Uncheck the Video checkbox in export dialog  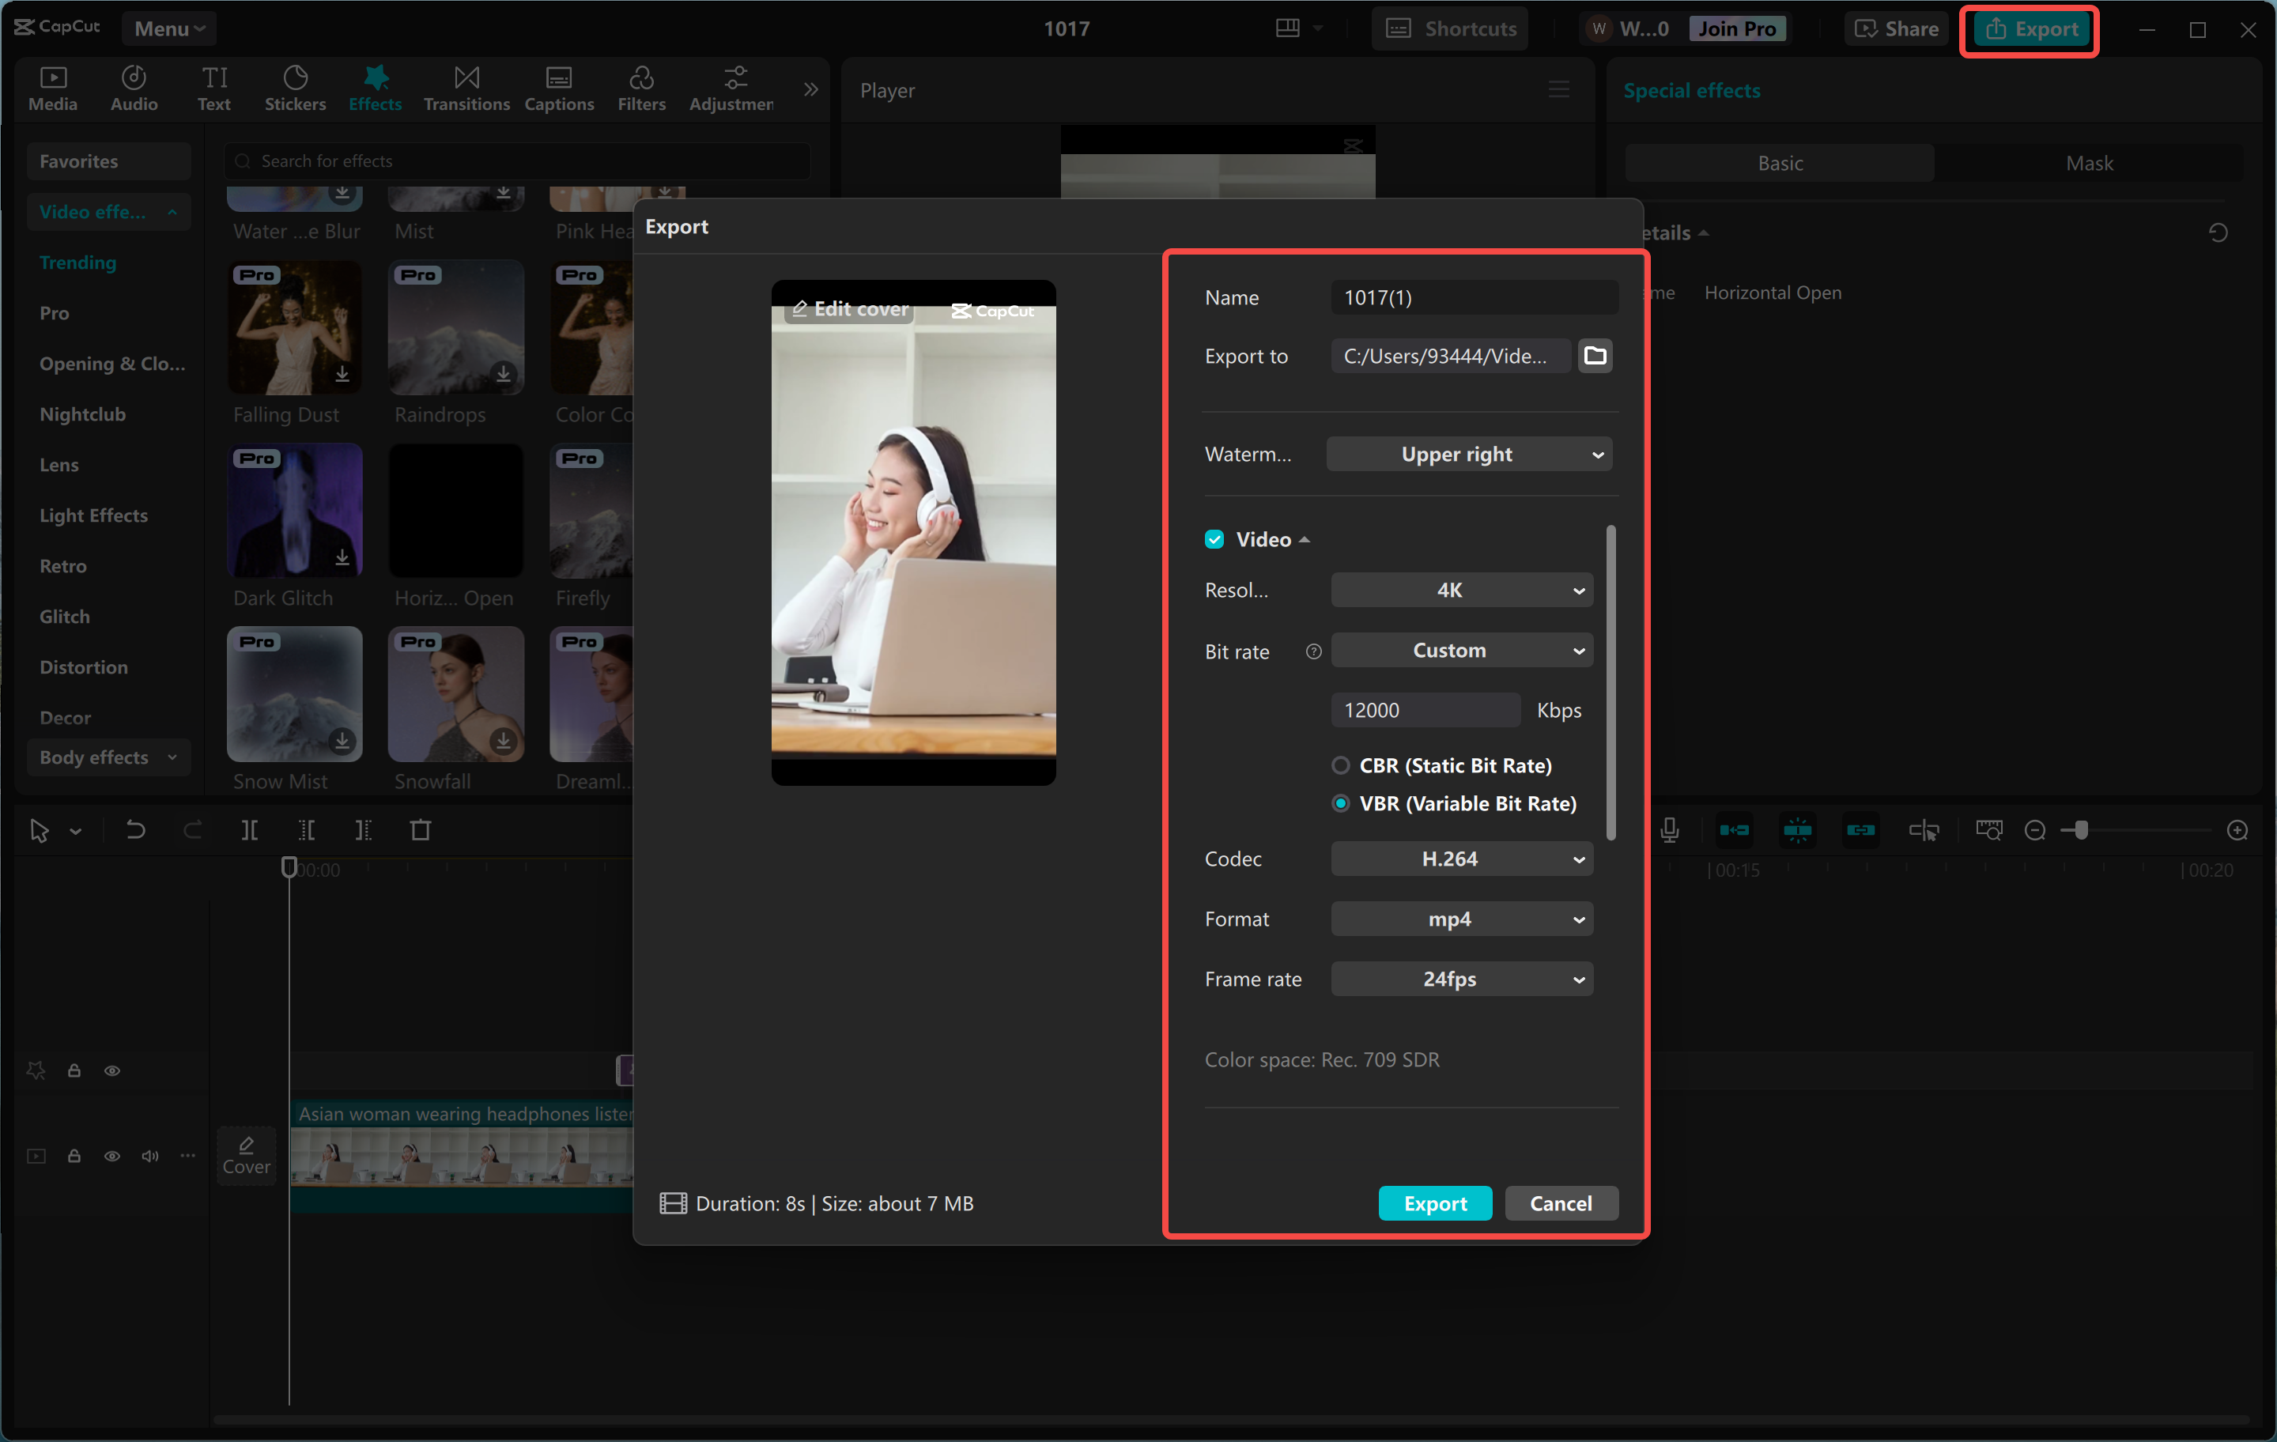click(x=1214, y=539)
